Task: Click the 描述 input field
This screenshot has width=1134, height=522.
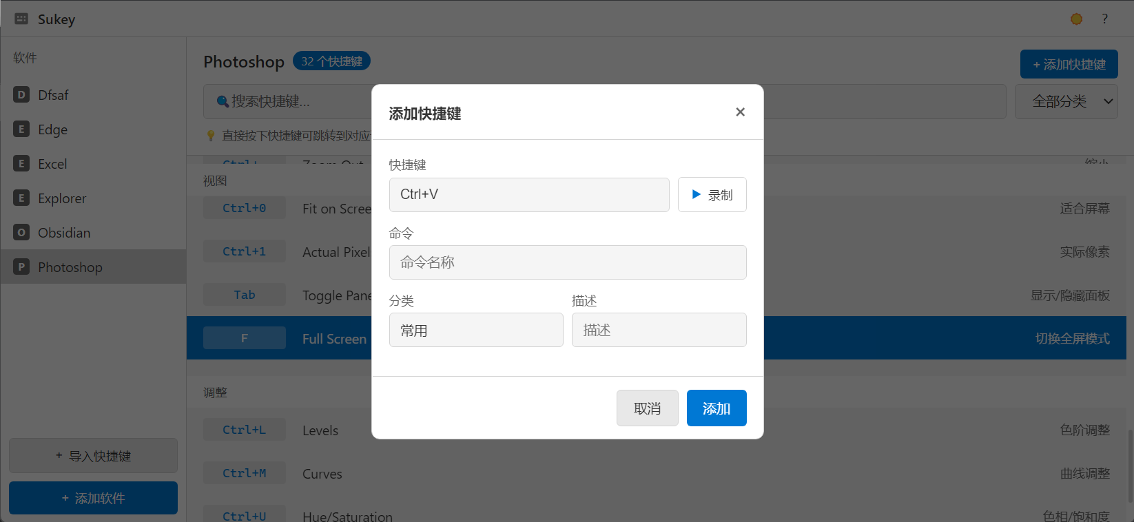Action: point(659,330)
